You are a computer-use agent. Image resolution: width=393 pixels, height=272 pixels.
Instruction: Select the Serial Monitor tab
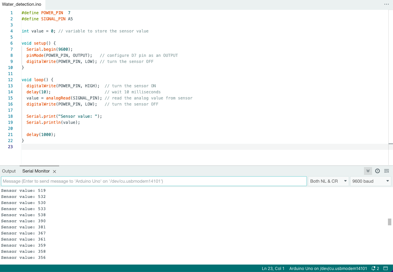tap(36, 171)
